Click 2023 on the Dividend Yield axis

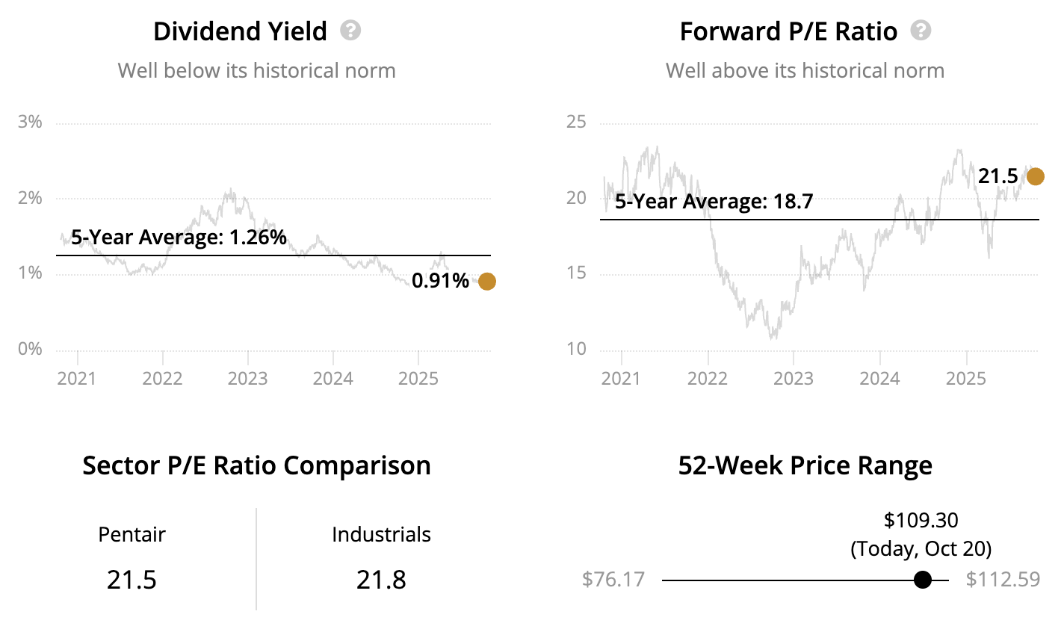pos(247,379)
